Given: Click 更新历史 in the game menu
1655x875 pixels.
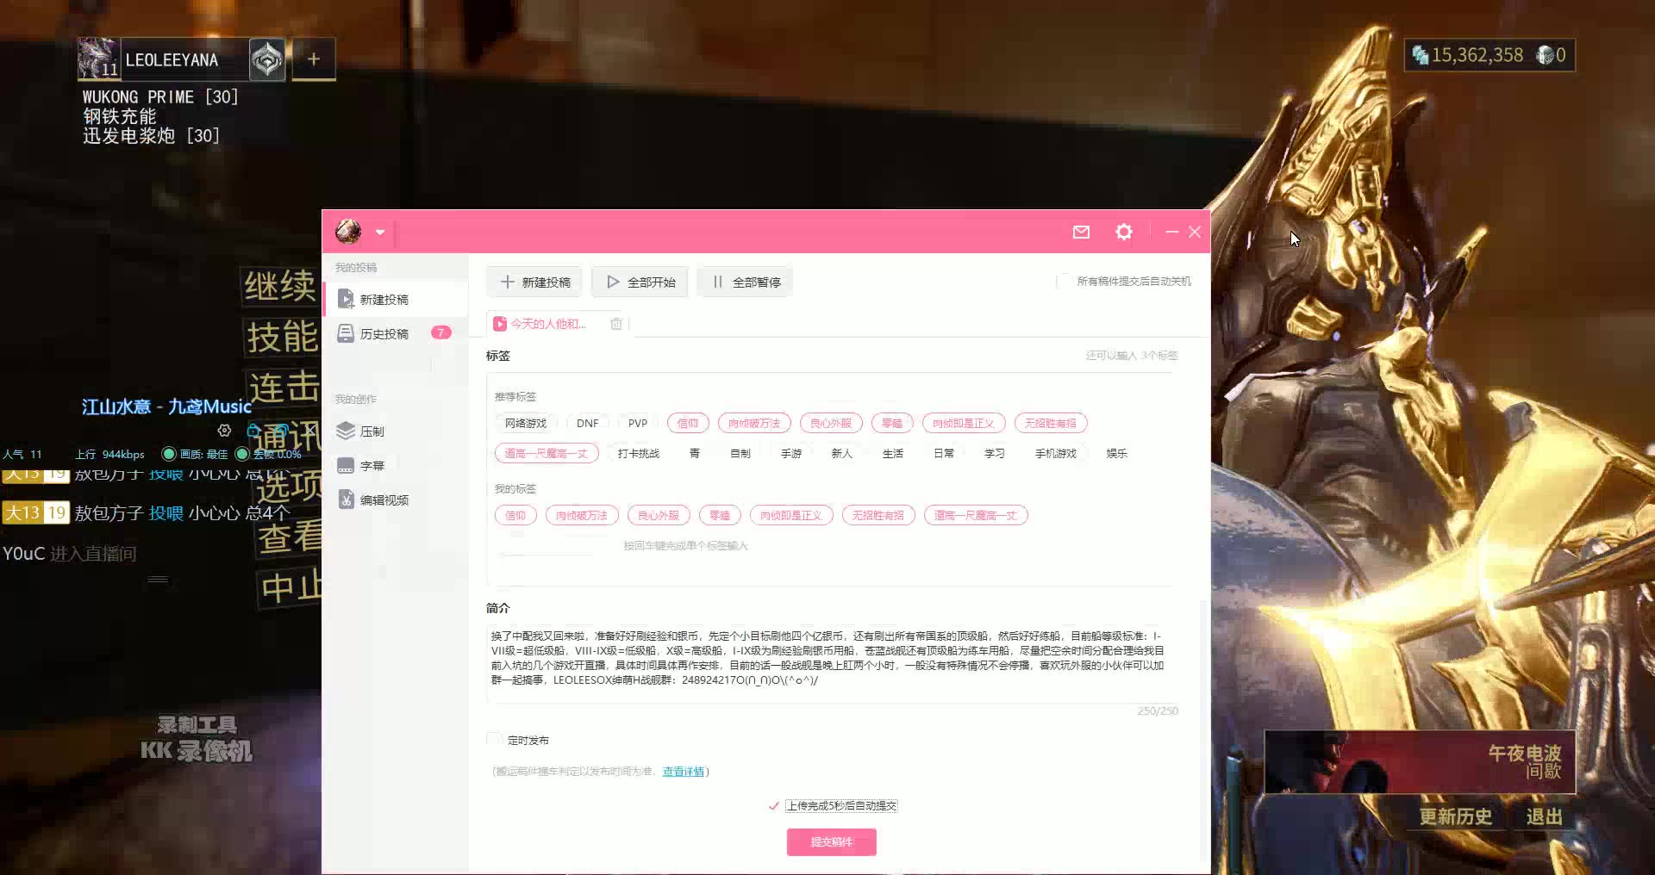Looking at the screenshot, I should click(x=1456, y=816).
